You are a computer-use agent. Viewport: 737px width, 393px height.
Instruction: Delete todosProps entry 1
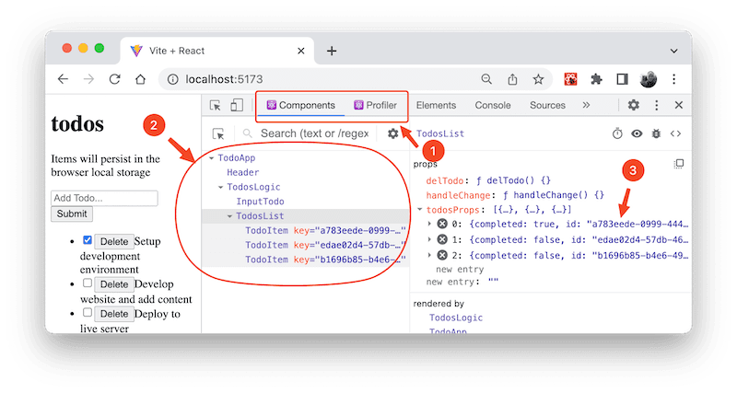(442, 239)
